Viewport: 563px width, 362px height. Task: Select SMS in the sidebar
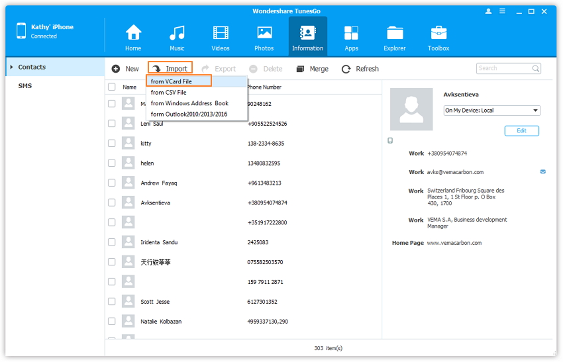click(x=25, y=86)
